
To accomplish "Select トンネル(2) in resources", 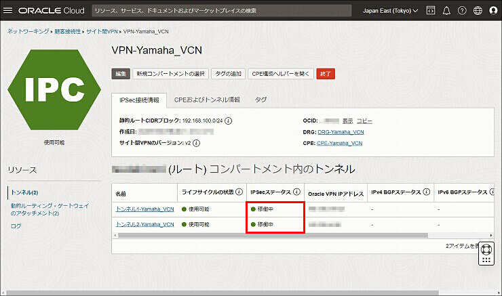I will (24, 192).
